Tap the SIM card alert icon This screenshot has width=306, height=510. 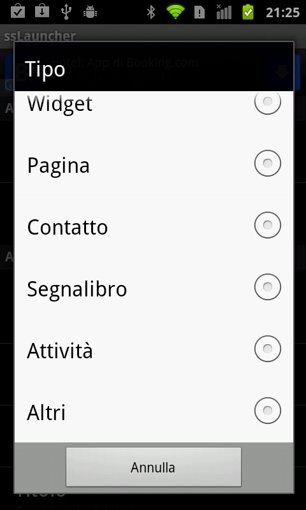coord(199,12)
